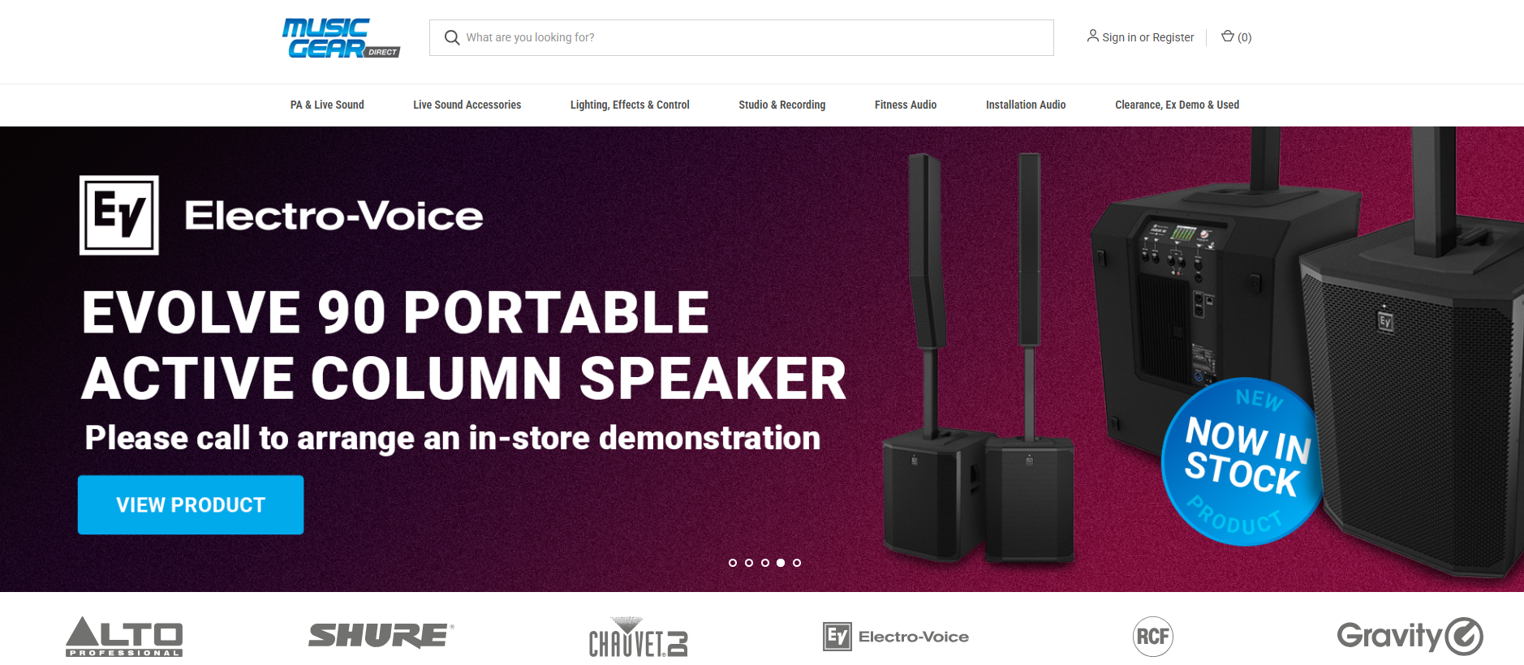
Task: Click the magnifying glass search icon
Action: coord(452,37)
